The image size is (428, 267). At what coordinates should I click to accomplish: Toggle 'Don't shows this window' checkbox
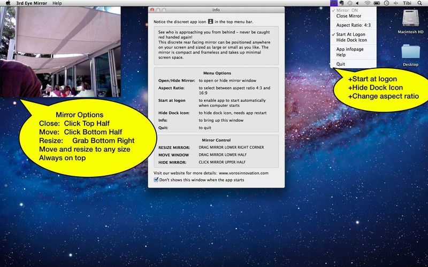[x=156, y=180]
